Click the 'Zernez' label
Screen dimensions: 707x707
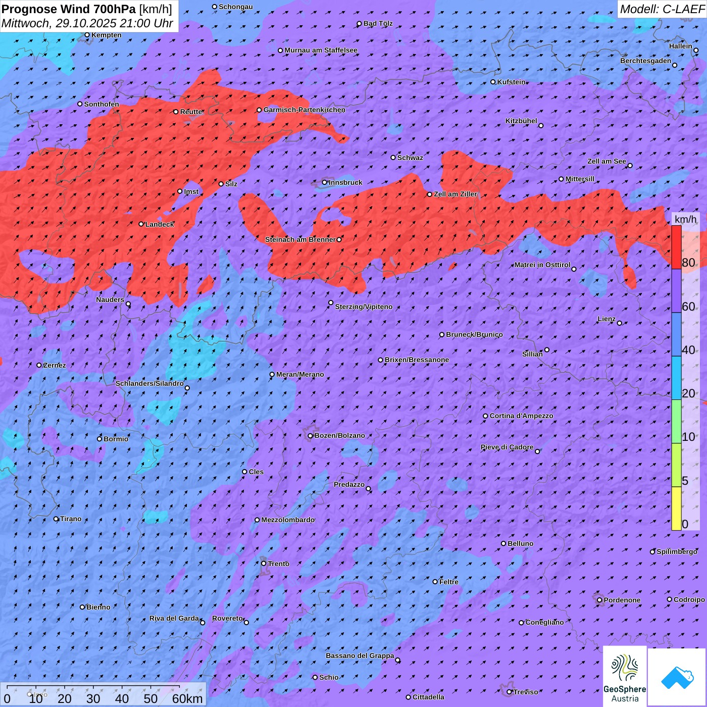(x=55, y=365)
